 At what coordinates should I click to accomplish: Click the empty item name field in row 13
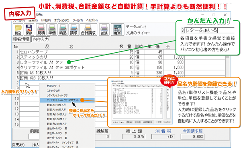point(29,114)
